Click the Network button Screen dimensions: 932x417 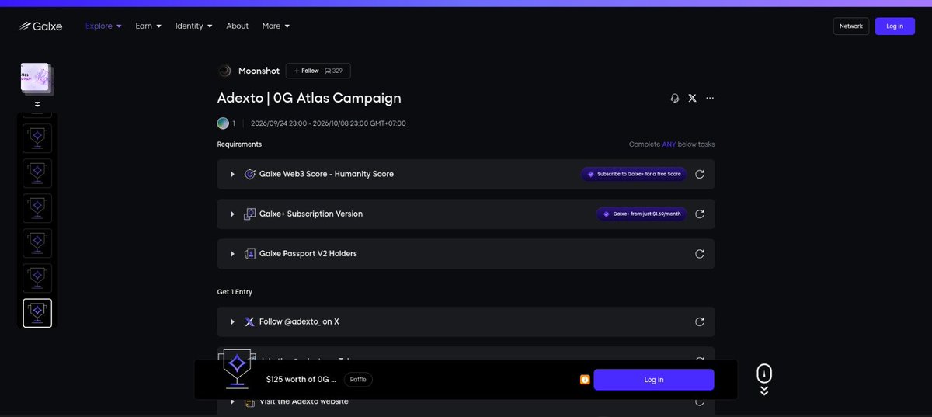851,26
